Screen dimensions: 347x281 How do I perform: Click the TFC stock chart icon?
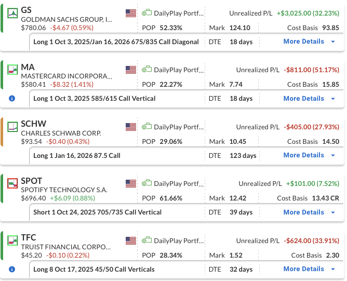(x=12, y=240)
